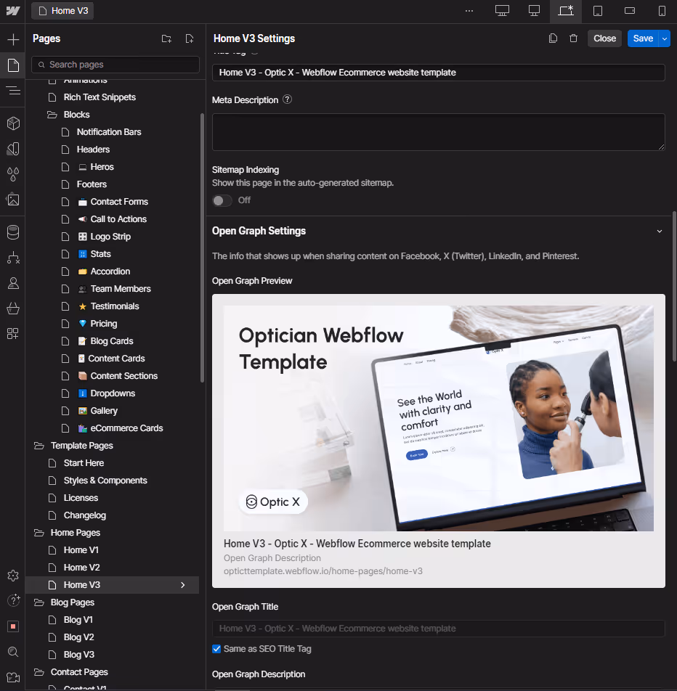Open the CMS Collections panel

(x=12, y=232)
